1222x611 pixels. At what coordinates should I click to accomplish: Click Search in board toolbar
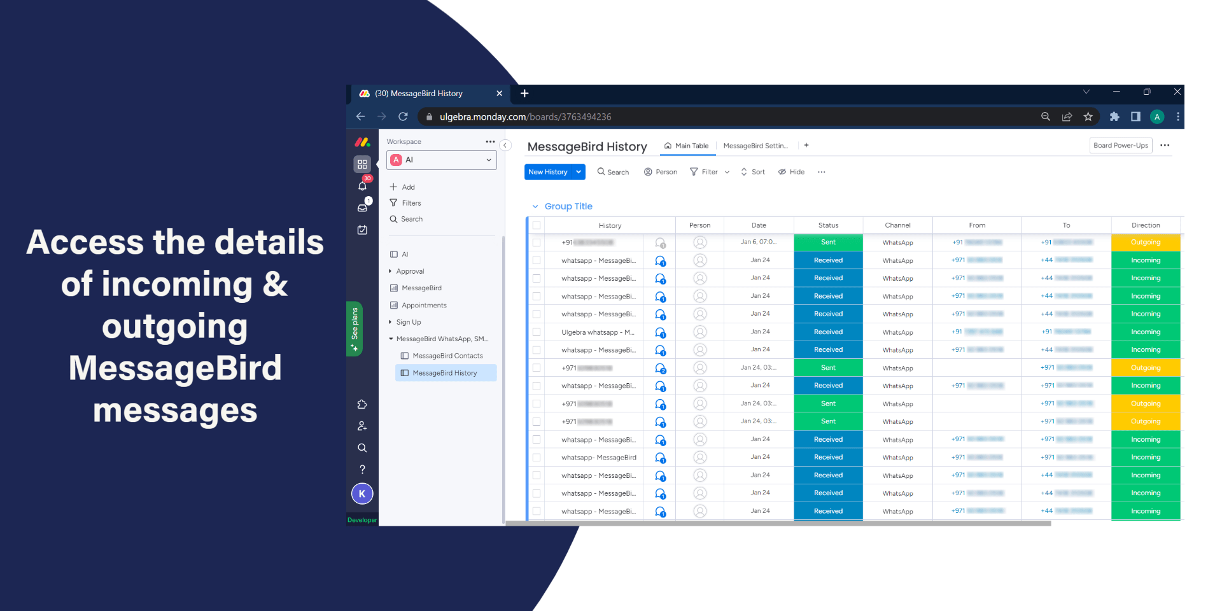point(613,172)
